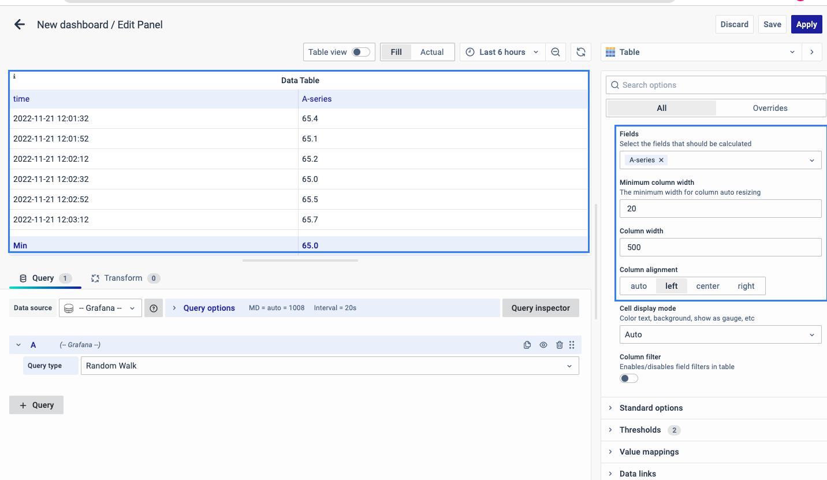Open the data source help icon
Image resolution: width=827 pixels, height=480 pixels.
click(154, 308)
